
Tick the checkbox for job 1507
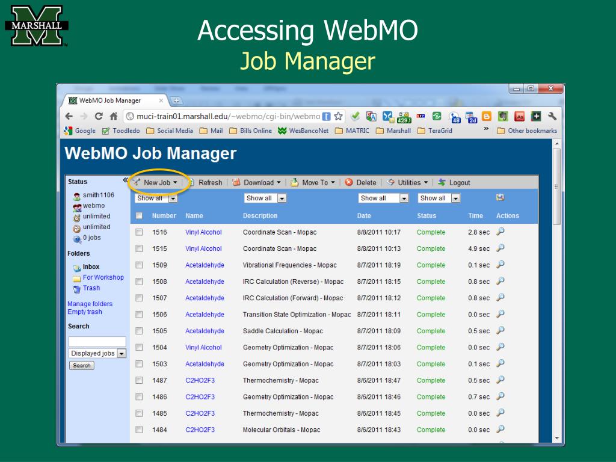(x=139, y=298)
